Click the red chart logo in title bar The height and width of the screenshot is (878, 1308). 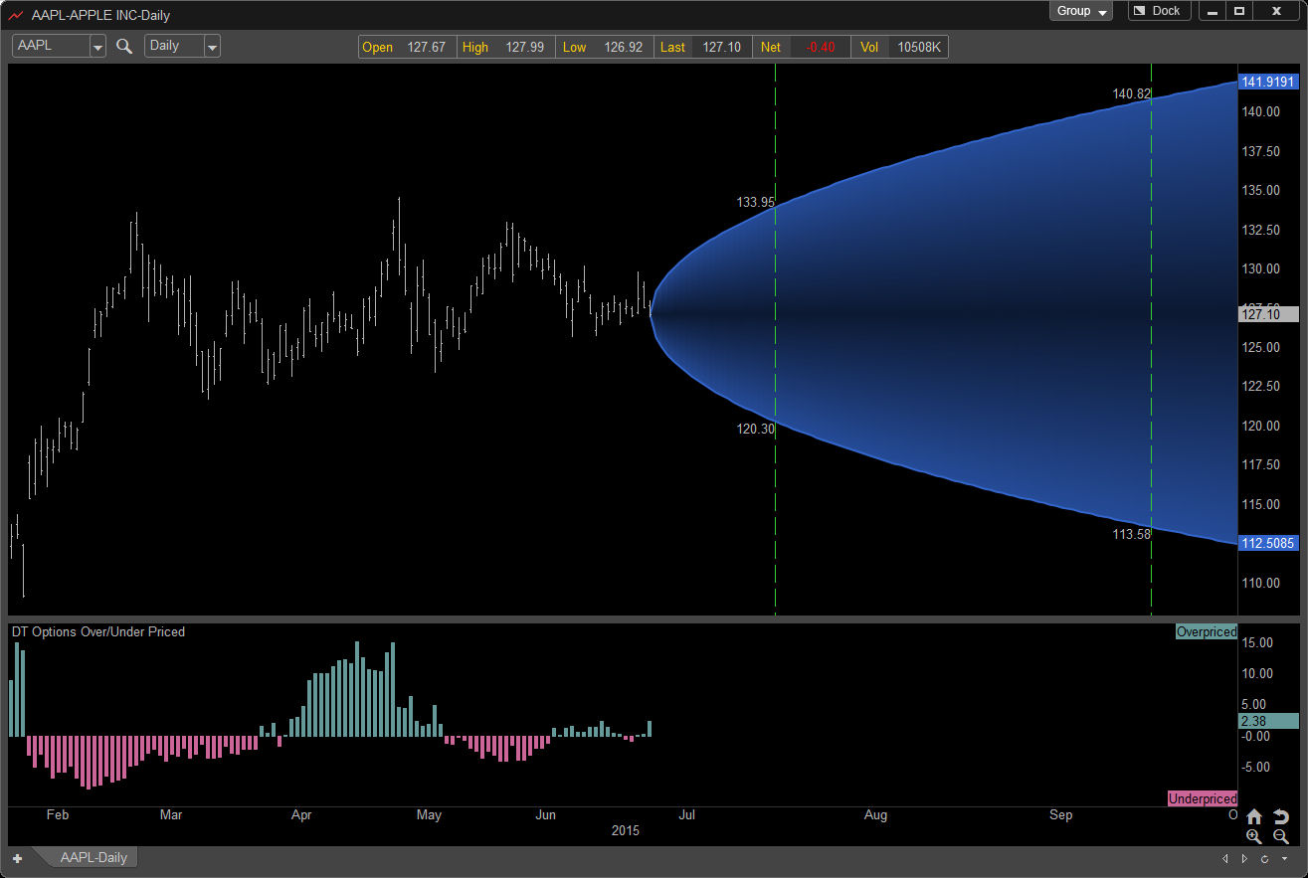(16, 15)
